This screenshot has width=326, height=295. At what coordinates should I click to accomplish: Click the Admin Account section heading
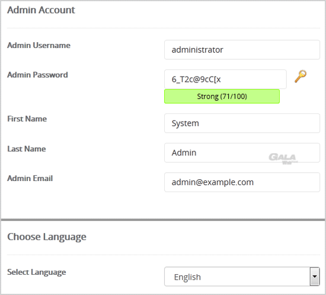pyautogui.click(x=41, y=9)
